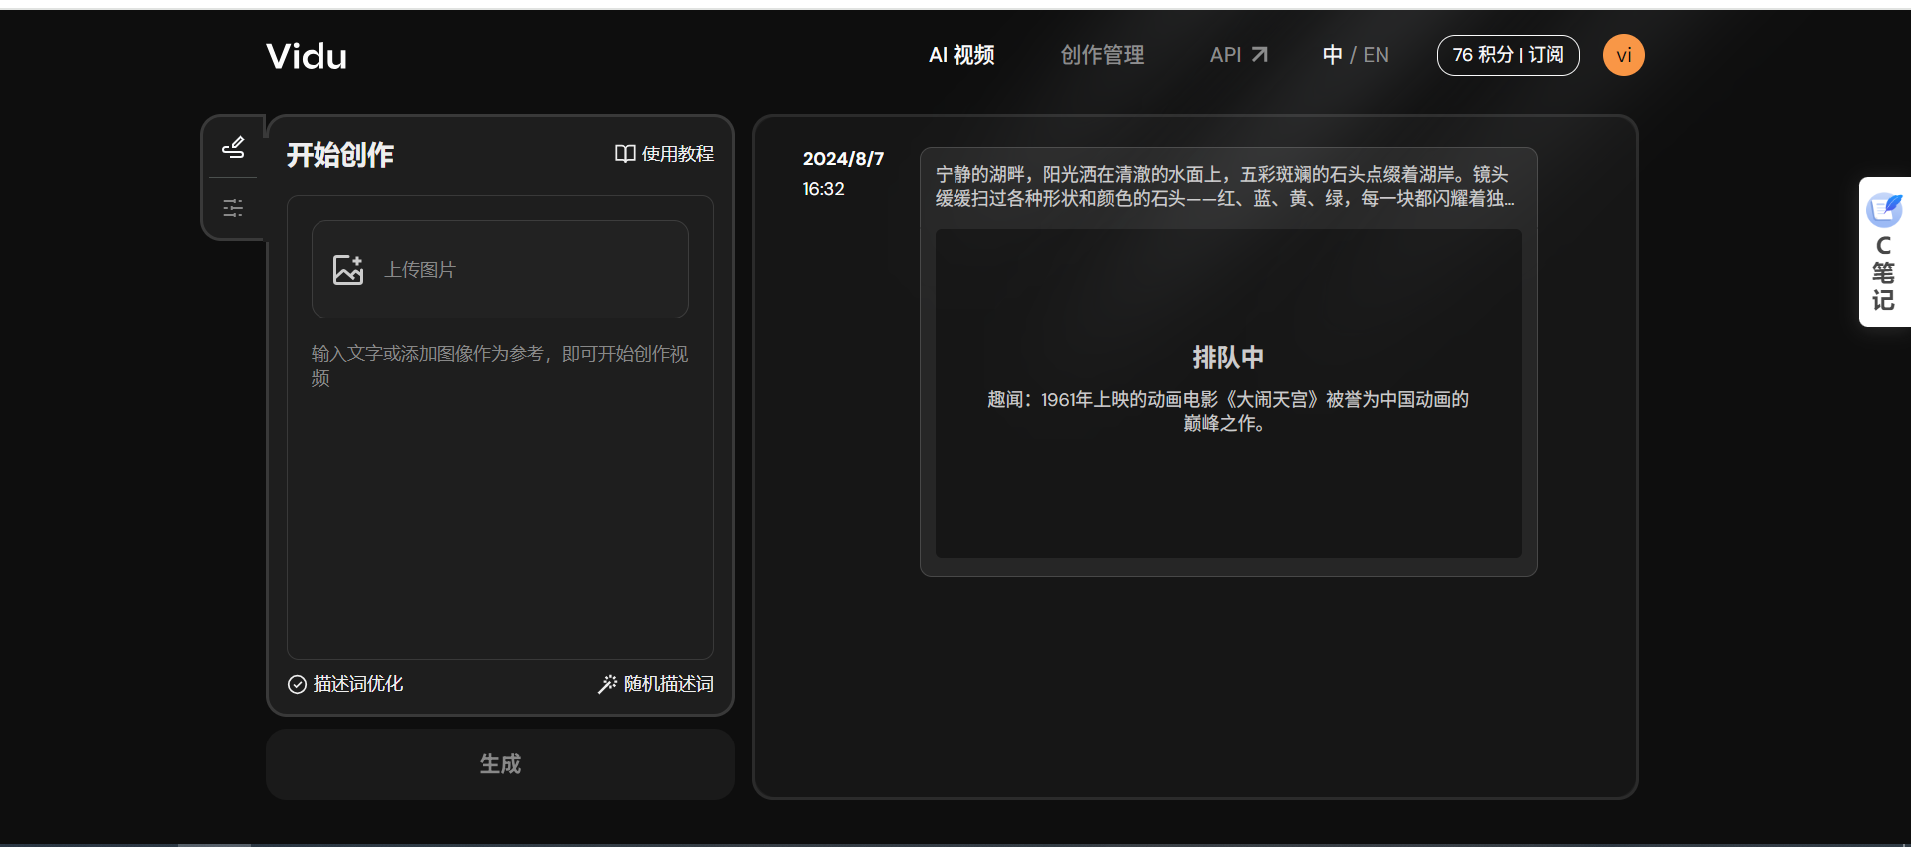Click the tutorial book icon
Viewport: 1911px width, 847px height.
(x=624, y=154)
